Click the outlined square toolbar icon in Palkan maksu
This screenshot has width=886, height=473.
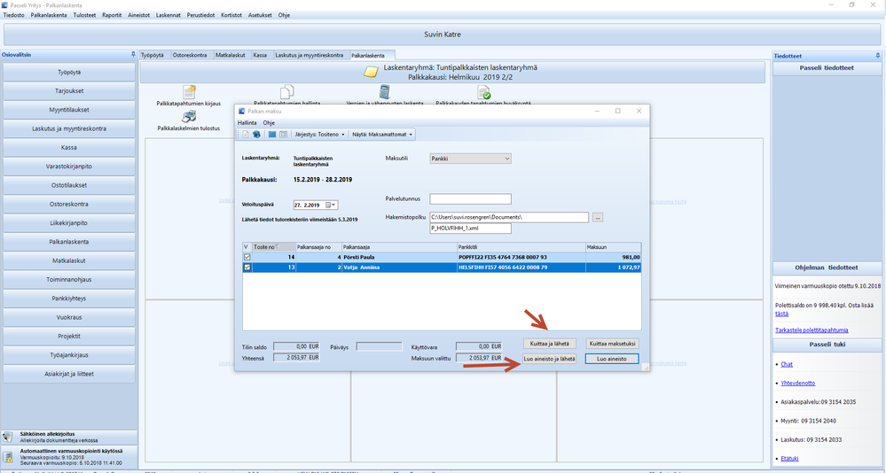(283, 135)
